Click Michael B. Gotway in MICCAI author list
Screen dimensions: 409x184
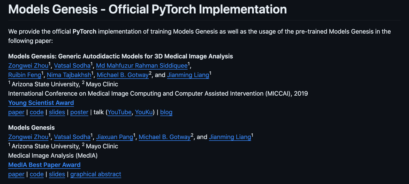(123, 75)
